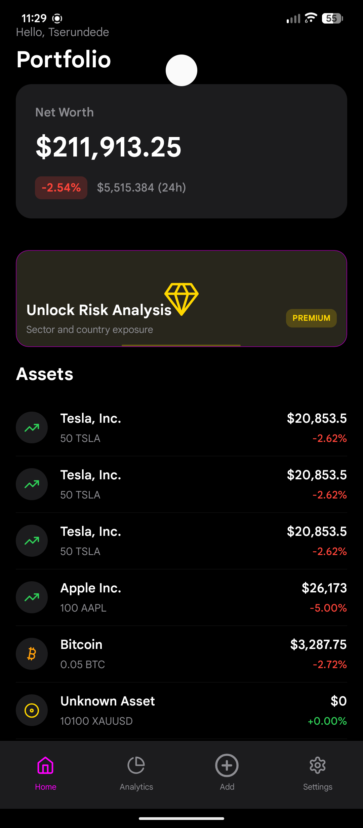Tap the Apple Inc. trending arrow icon

pyautogui.click(x=32, y=597)
